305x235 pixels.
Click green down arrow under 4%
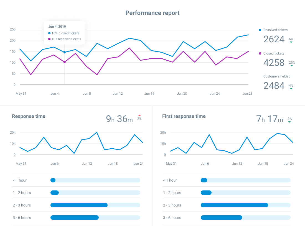291,89
